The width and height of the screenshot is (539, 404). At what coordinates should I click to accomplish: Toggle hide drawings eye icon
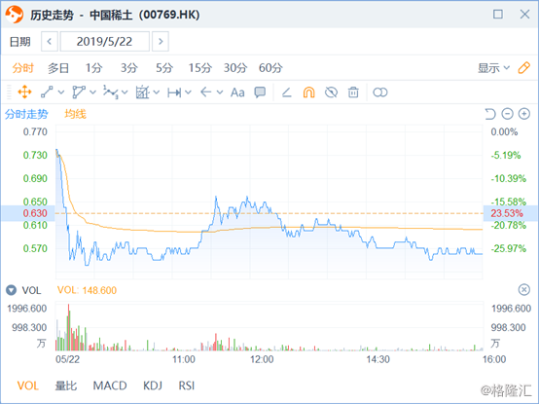coord(331,92)
